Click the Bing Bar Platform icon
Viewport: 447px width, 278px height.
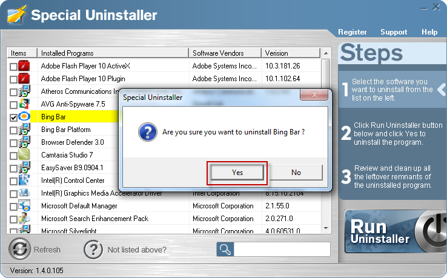[24, 129]
